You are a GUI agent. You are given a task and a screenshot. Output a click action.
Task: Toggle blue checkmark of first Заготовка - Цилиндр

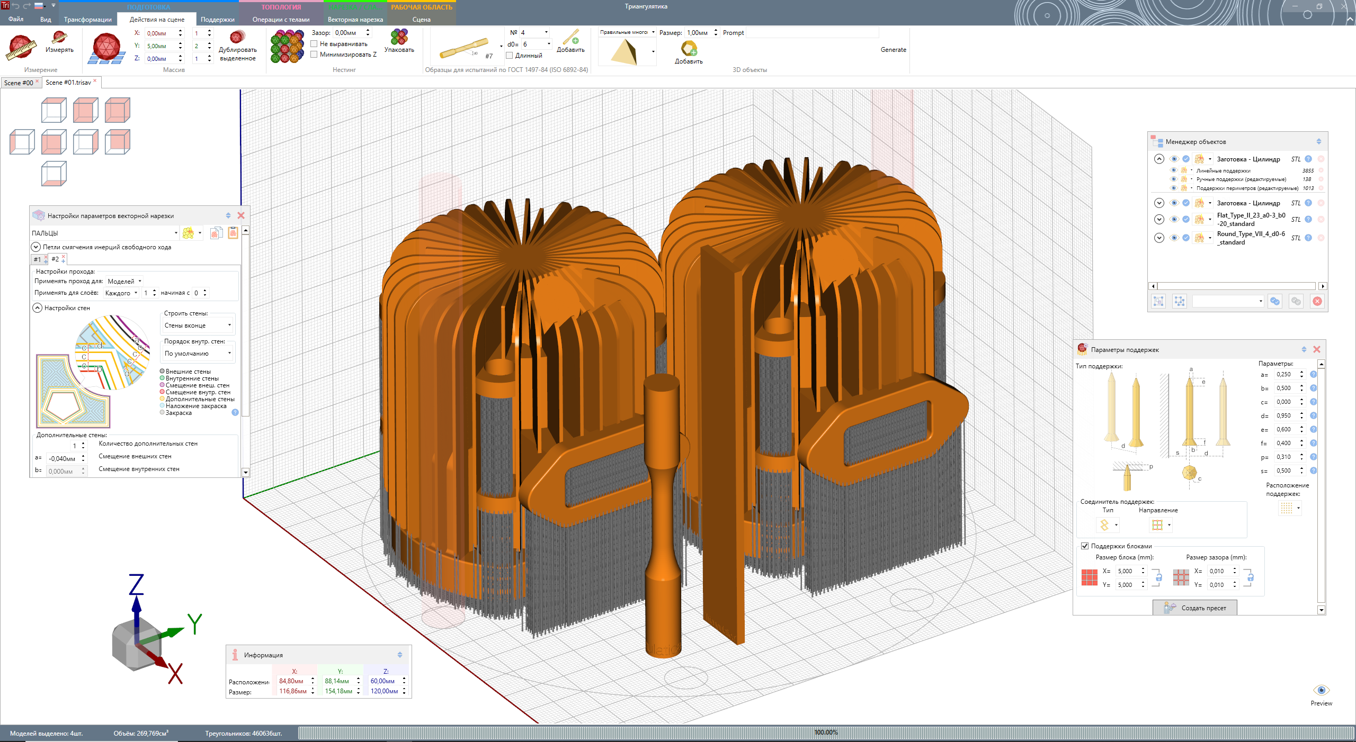point(1186,159)
